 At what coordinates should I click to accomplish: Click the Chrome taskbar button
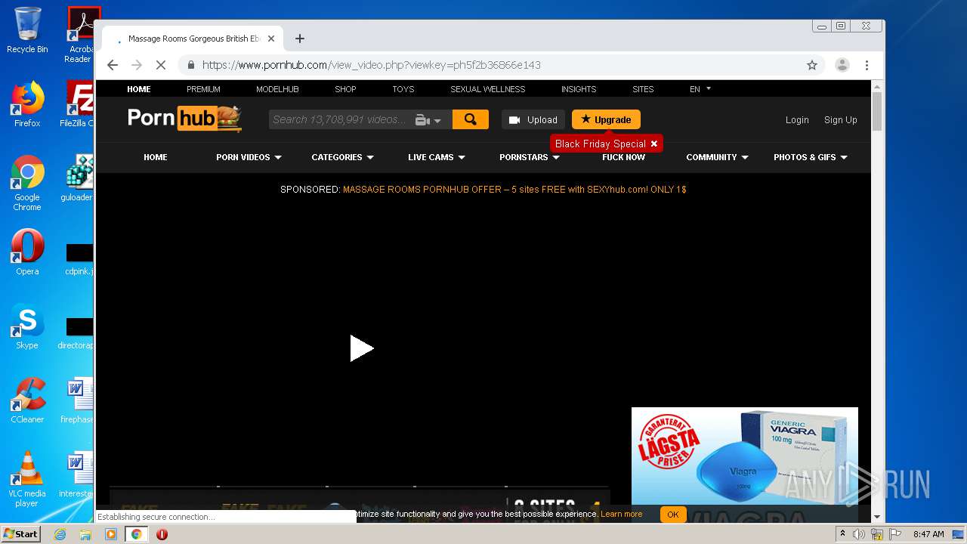(x=136, y=534)
